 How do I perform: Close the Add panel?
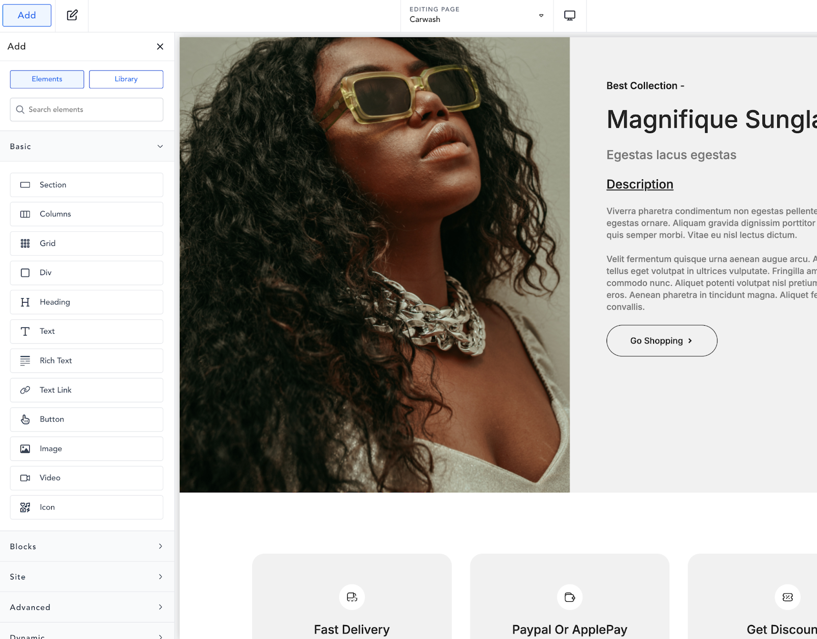160,46
